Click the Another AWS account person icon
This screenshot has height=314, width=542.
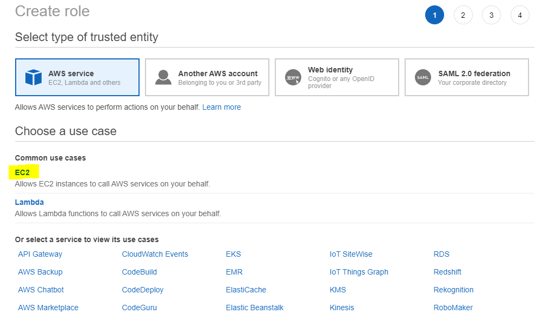[163, 77]
